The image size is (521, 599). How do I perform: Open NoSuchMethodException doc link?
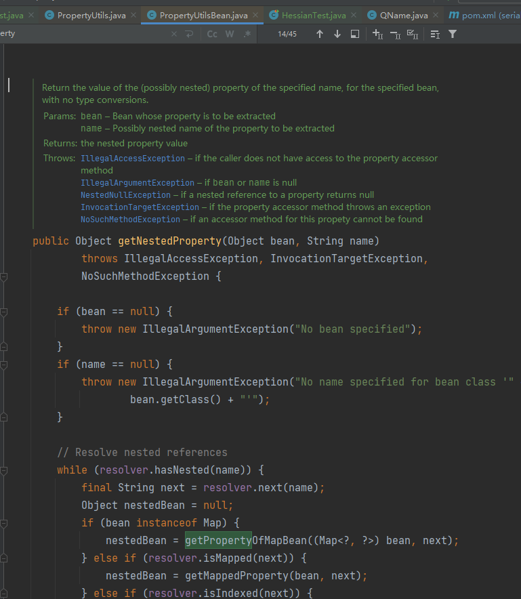click(x=130, y=220)
